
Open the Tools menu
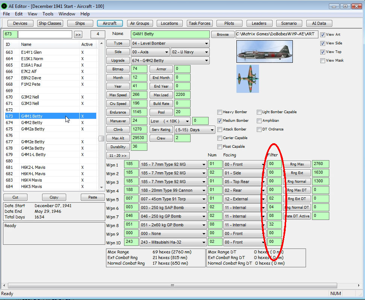click(x=48, y=14)
